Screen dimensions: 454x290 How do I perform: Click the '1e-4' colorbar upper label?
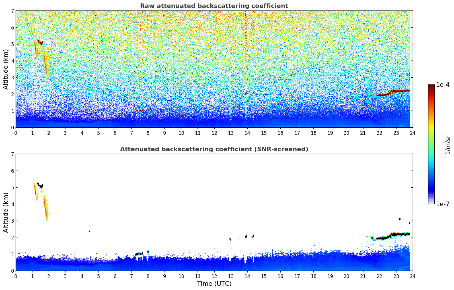click(x=443, y=85)
